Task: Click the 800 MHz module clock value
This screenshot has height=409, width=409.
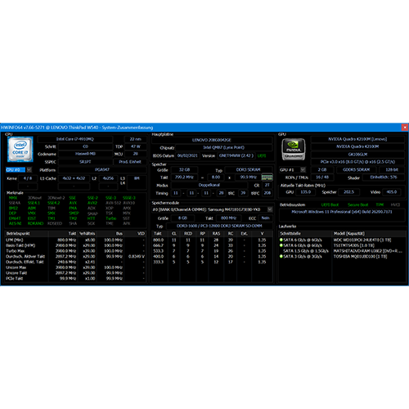Action: (x=228, y=218)
